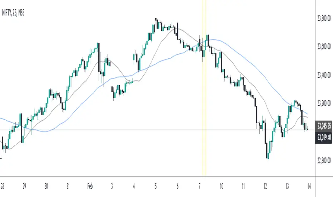Image resolution: width=333 pixels, height=197 pixels.
Task: Click the 22,800.00 price axis label
Action: click(324, 161)
